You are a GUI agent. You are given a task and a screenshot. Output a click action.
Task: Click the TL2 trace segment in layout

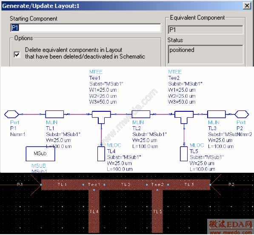click(x=126, y=185)
